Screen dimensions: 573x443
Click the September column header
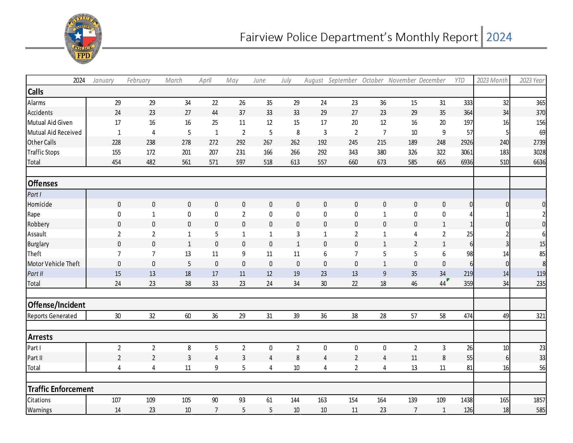coord(343,80)
